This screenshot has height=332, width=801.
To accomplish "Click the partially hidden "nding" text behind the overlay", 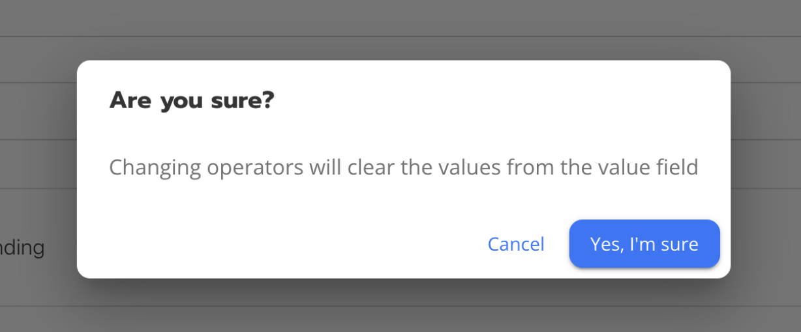I will tap(22, 248).
